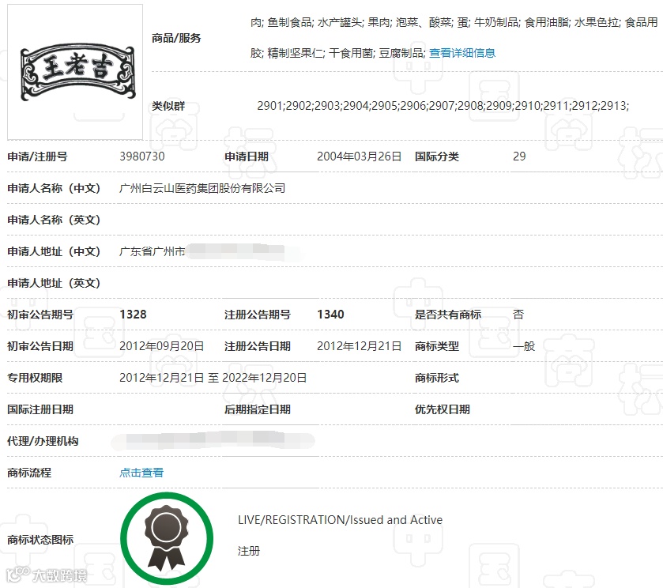
Task: Click the 类似群 label
Action: (168, 106)
